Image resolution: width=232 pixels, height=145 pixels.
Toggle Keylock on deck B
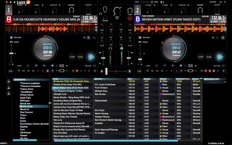(140, 37)
